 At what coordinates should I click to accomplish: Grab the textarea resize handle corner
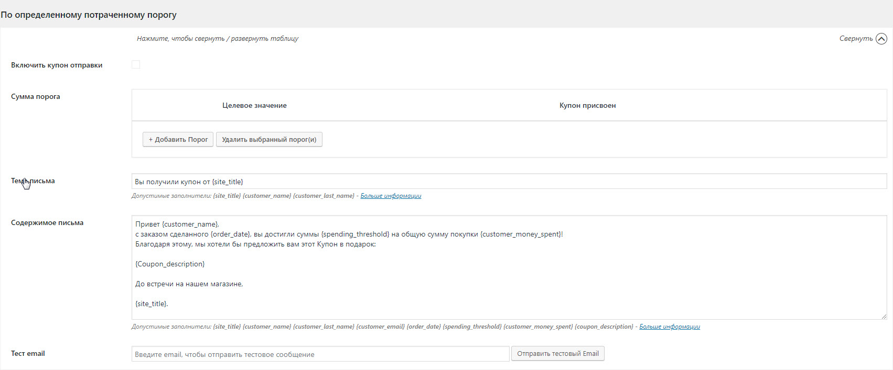(884, 316)
